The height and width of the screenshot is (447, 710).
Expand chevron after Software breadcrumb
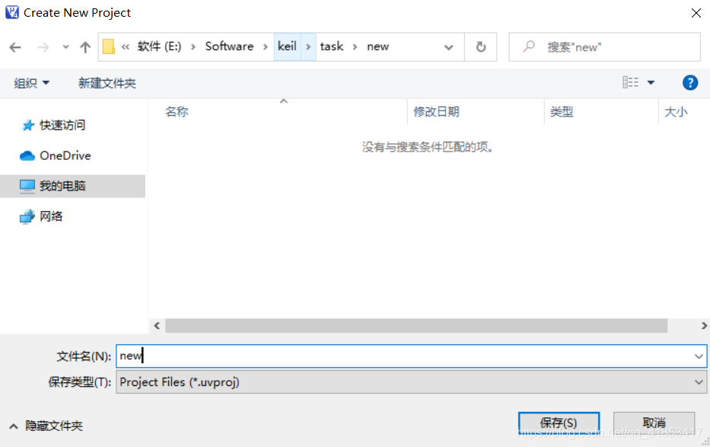[x=266, y=46]
